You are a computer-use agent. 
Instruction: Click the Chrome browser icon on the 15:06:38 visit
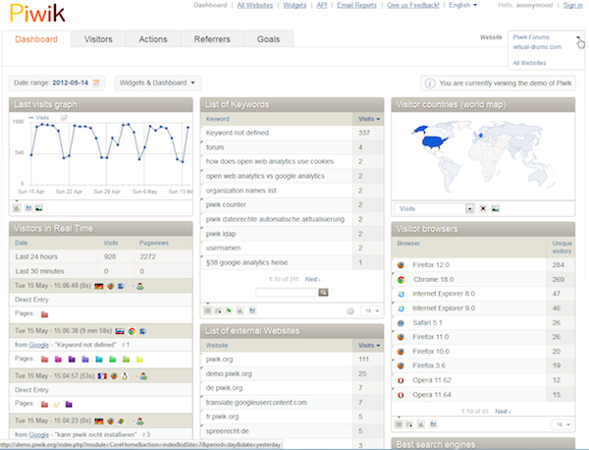(x=132, y=331)
